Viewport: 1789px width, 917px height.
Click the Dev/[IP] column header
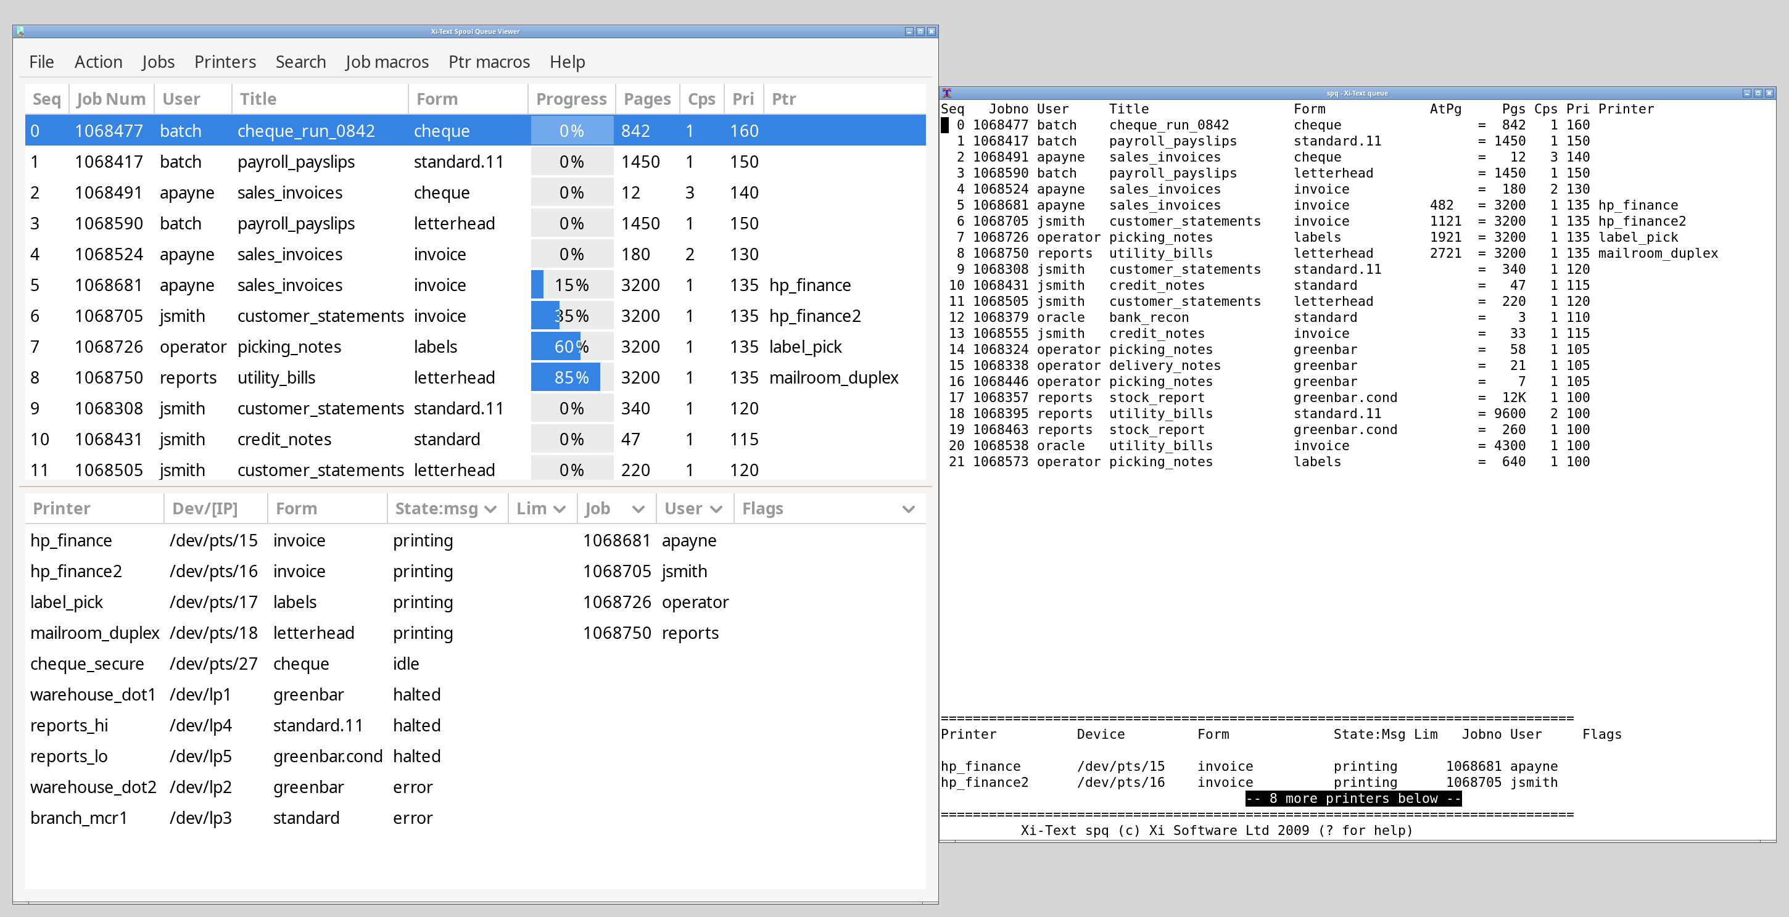pos(216,509)
